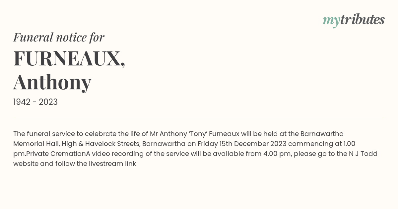
Task: Click the 'tributes' part of the logo
Action: pos(363,20)
